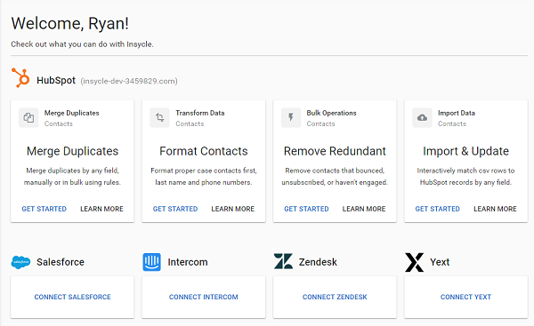
Task: Click the Yext X logo
Action: tap(415, 262)
